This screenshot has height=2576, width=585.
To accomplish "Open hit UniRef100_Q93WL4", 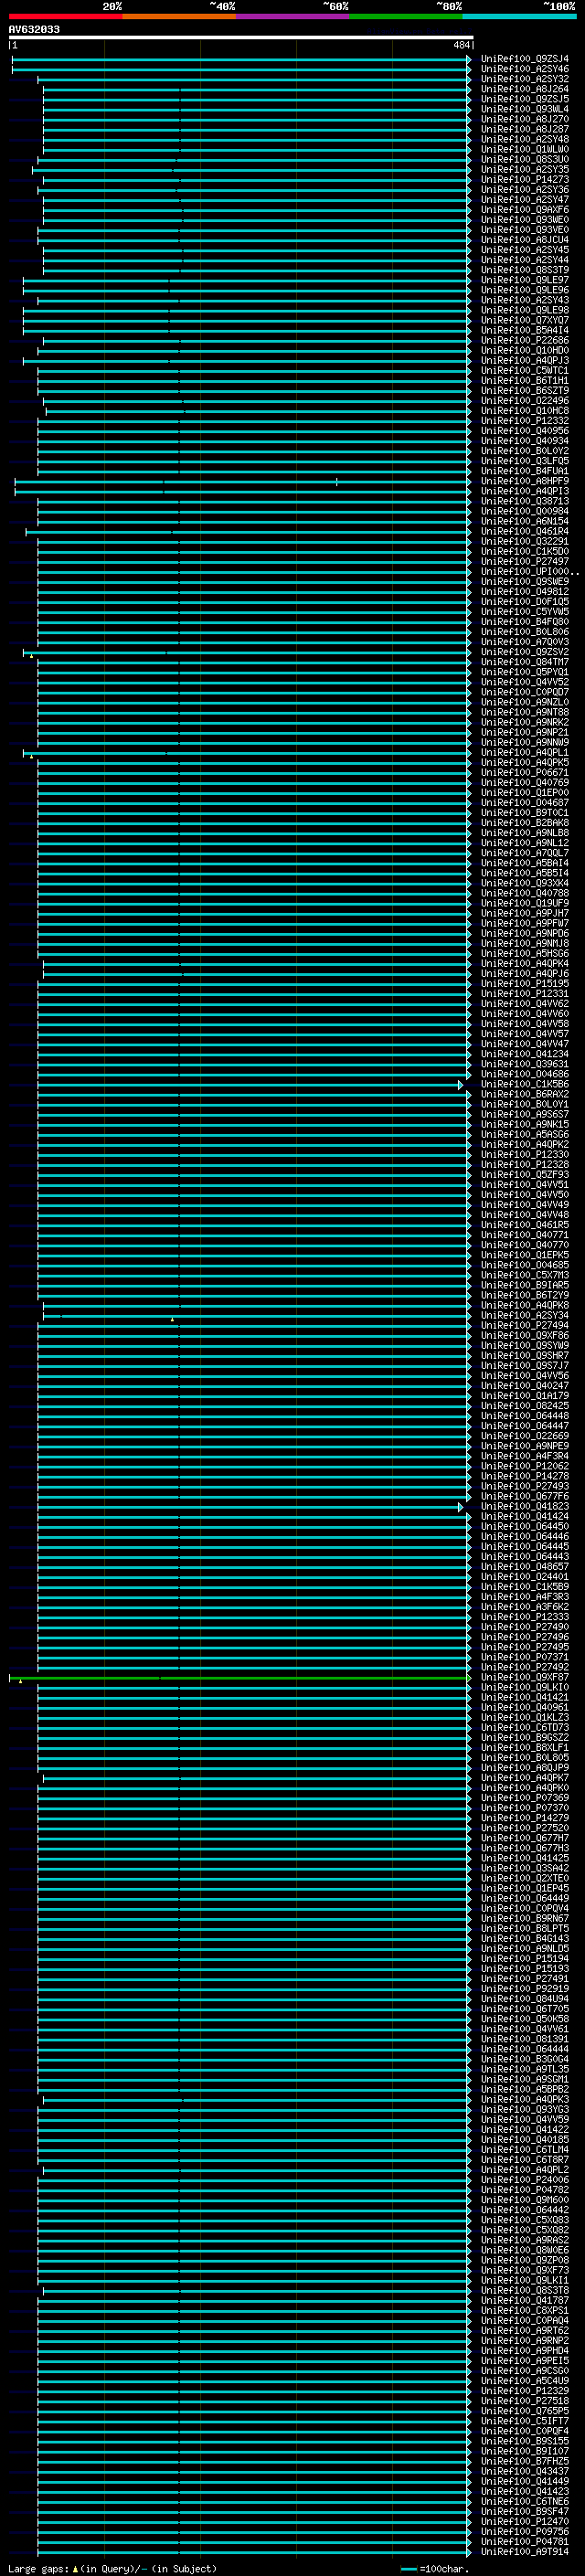I will (525, 109).
